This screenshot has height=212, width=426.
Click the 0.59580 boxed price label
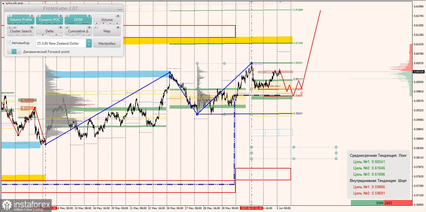[27, 100]
